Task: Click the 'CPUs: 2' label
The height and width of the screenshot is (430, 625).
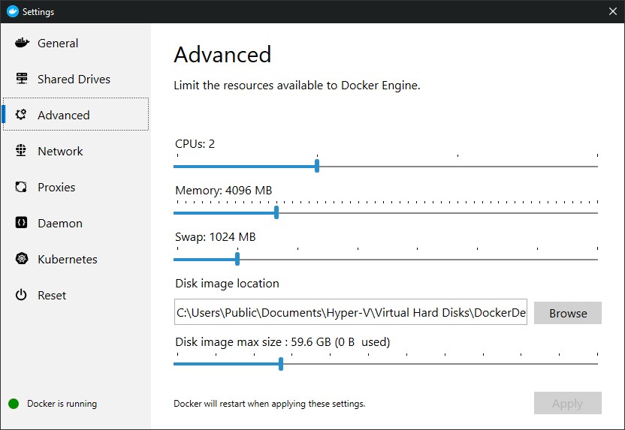Action: [195, 144]
